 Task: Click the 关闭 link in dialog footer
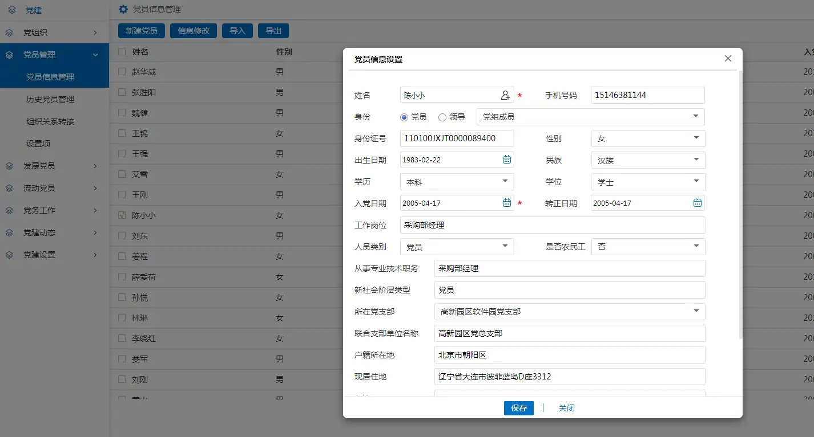click(x=566, y=408)
